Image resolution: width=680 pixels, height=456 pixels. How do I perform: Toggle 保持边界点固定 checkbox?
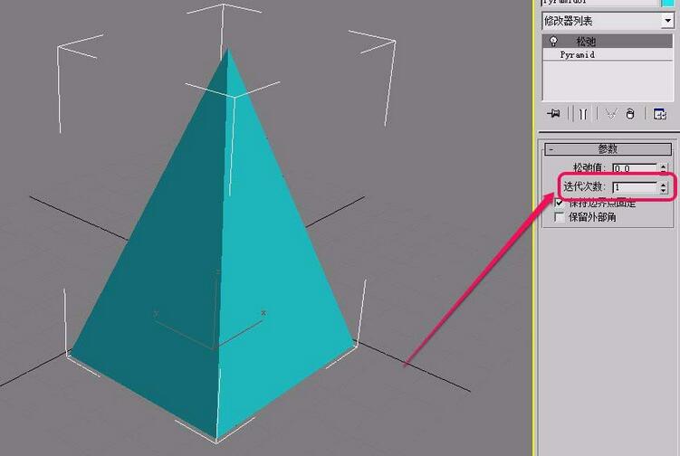click(560, 203)
